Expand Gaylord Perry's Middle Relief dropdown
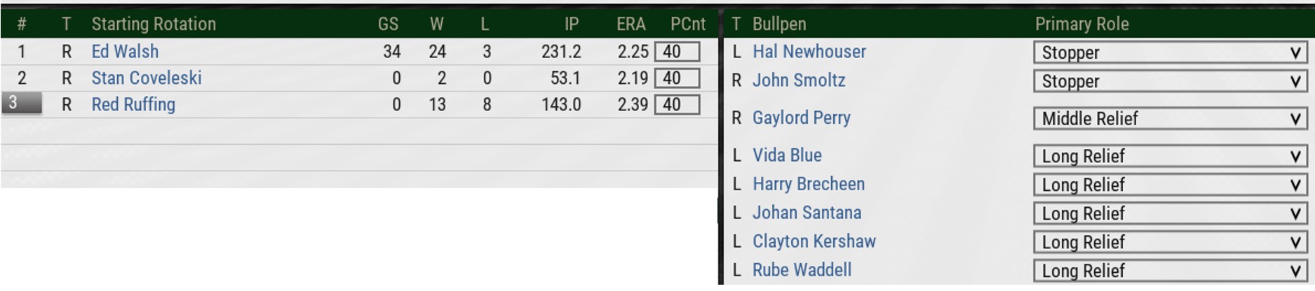This screenshot has height=291, width=1315. pos(1169,118)
